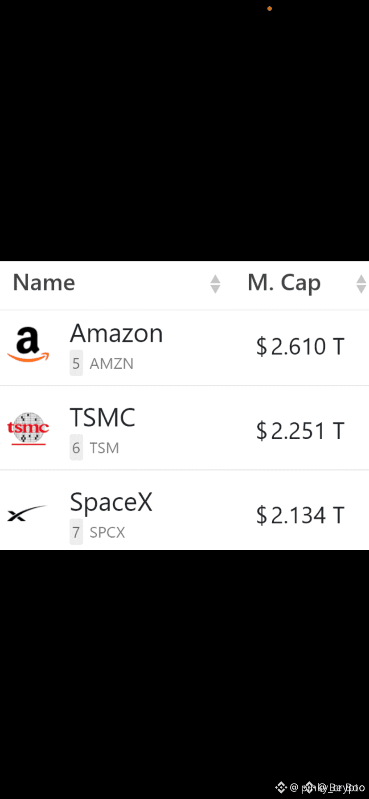
Task: Click the rank 6 badge
Action: (x=76, y=448)
